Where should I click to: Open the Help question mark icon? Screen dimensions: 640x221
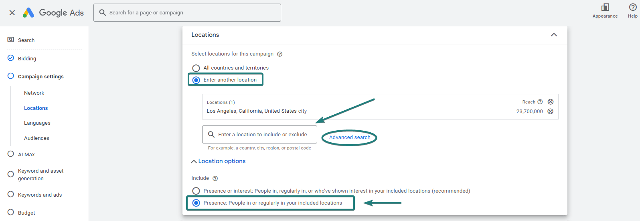tap(633, 7)
